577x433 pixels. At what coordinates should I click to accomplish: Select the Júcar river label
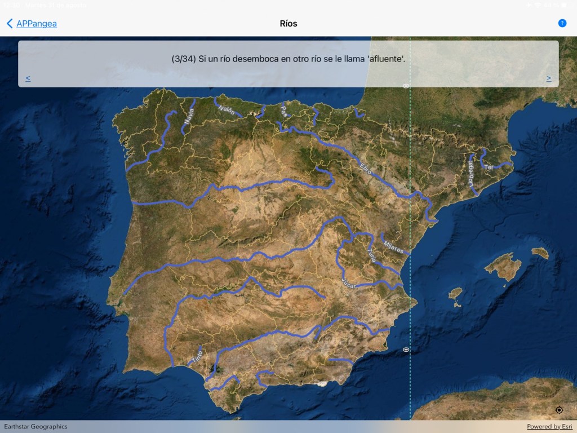point(348,284)
